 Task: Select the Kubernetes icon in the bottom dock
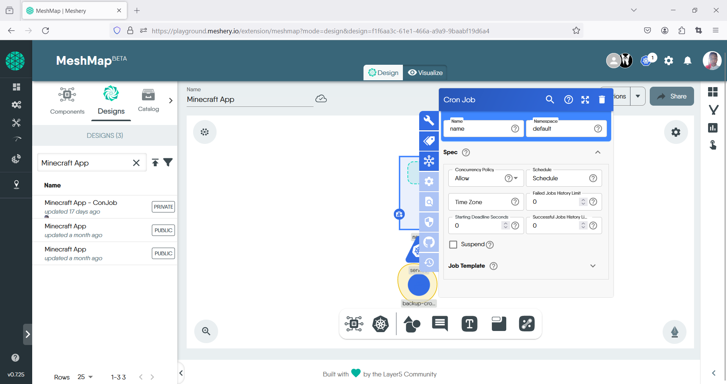pos(381,324)
